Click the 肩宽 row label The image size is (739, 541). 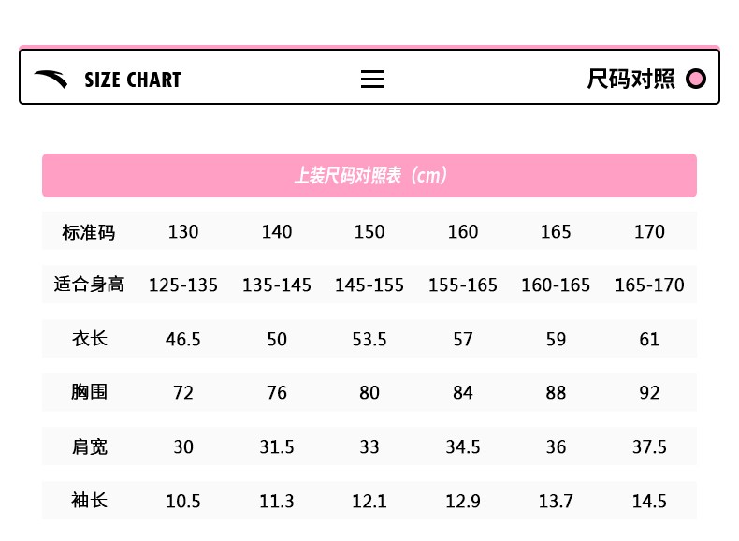(90, 446)
